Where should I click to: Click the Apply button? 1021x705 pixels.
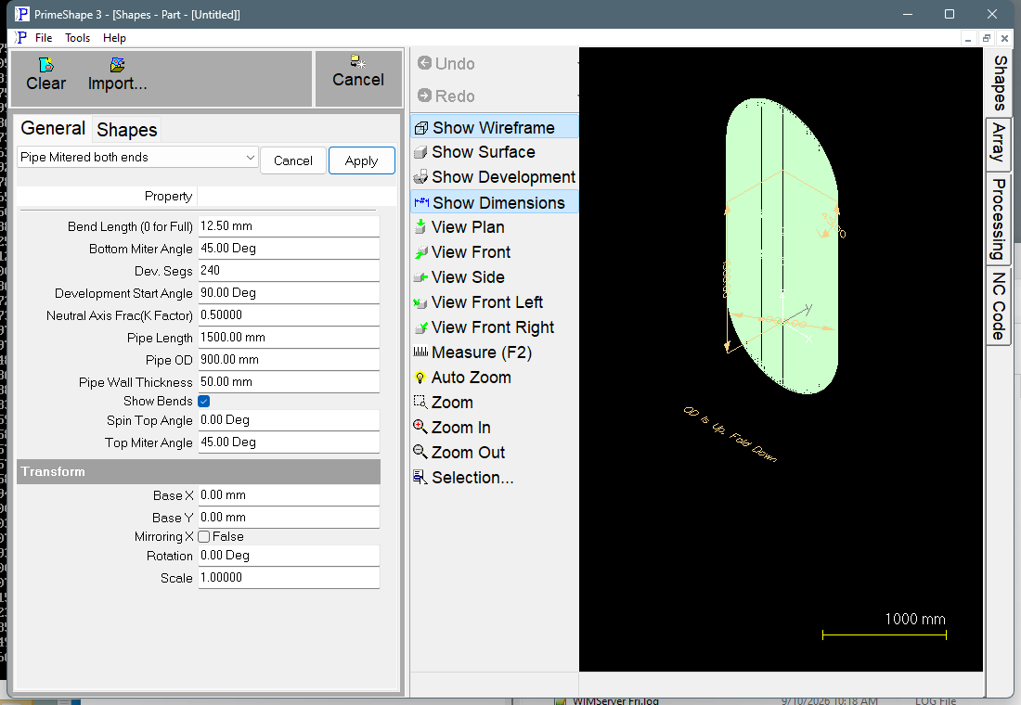click(361, 160)
